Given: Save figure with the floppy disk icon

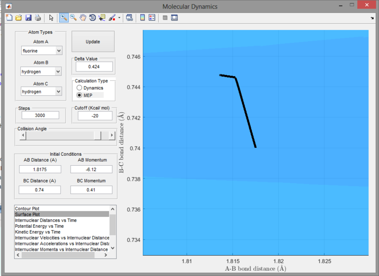Looking at the screenshot, I should (x=28, y=18).
